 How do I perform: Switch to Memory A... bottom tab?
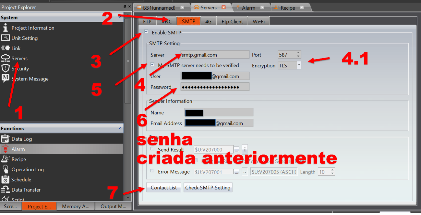point(76,206)
